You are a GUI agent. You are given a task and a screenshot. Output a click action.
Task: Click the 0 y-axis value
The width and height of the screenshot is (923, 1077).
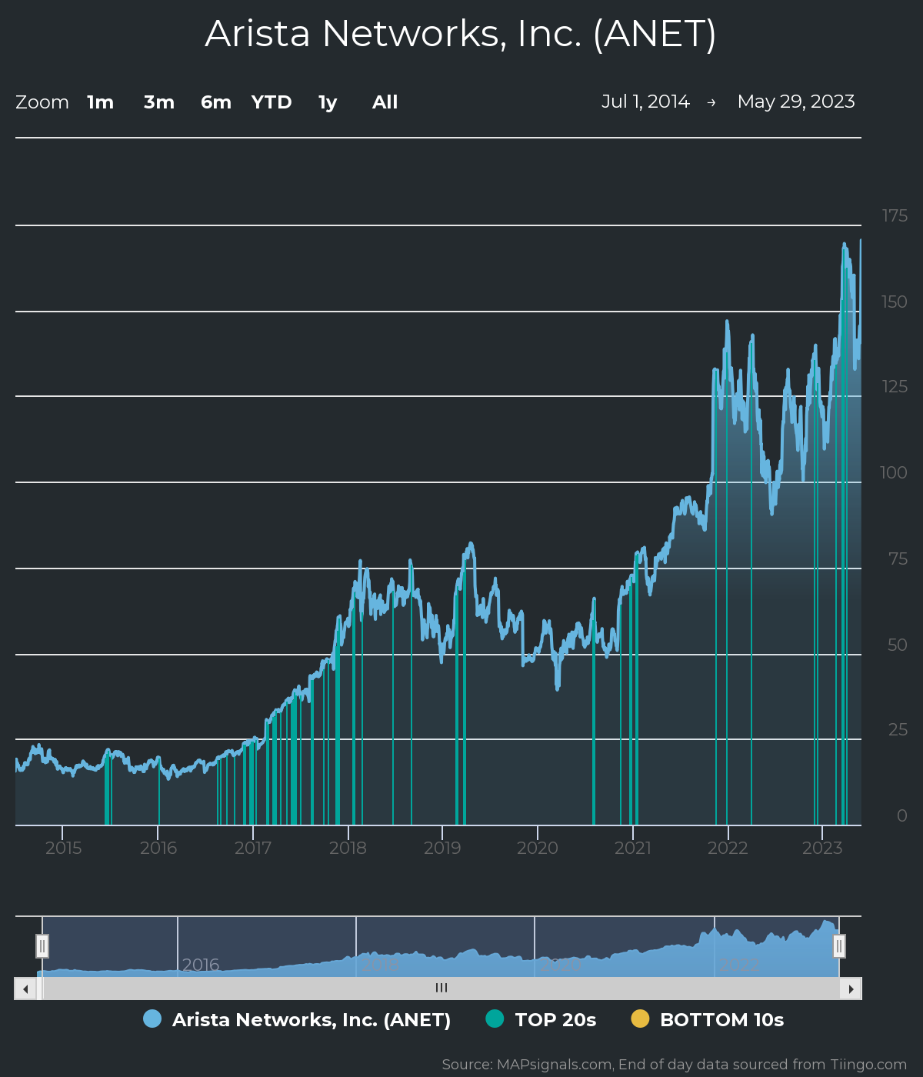tap(902, 815)
